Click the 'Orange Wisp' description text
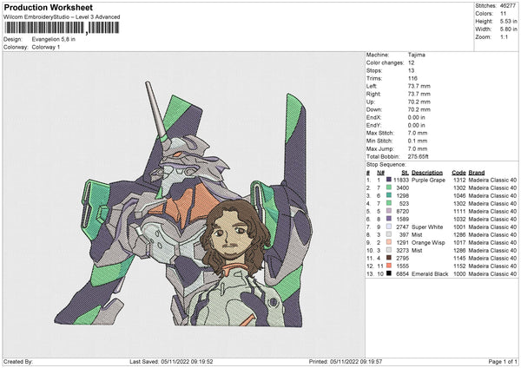521x368 pixels. [x=428, y=243]
